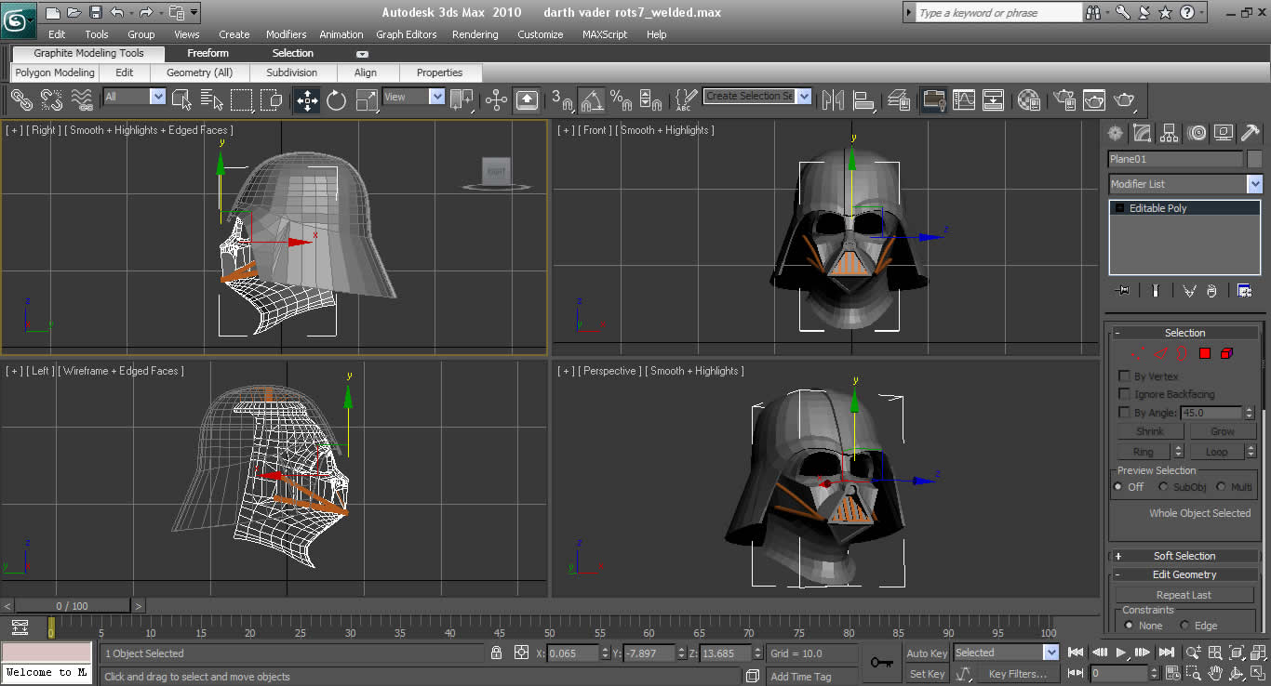Open the Graph Editors menu
1271x686 pixels.
[406, 34]
